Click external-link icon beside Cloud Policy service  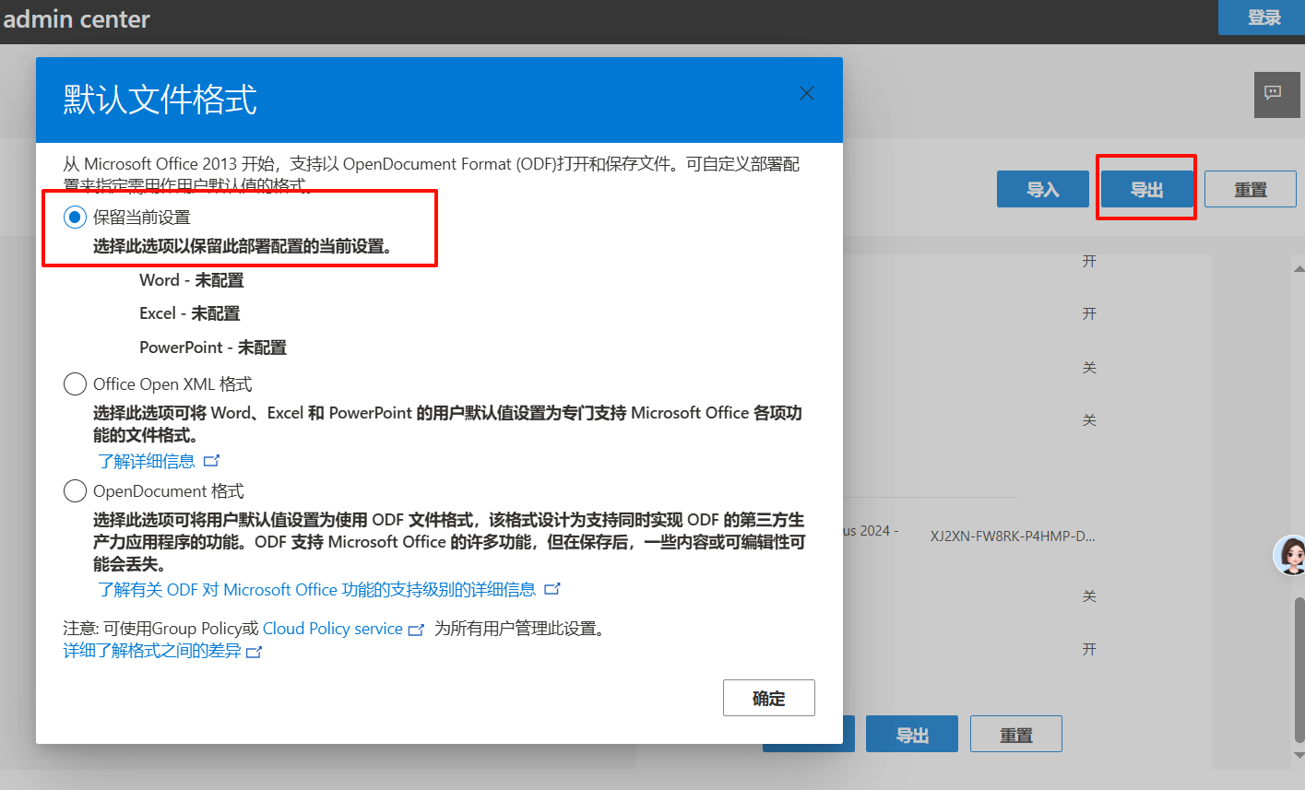coord(416,630)
